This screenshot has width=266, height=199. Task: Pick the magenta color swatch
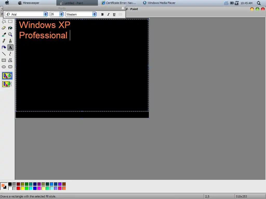click(39, 188)
